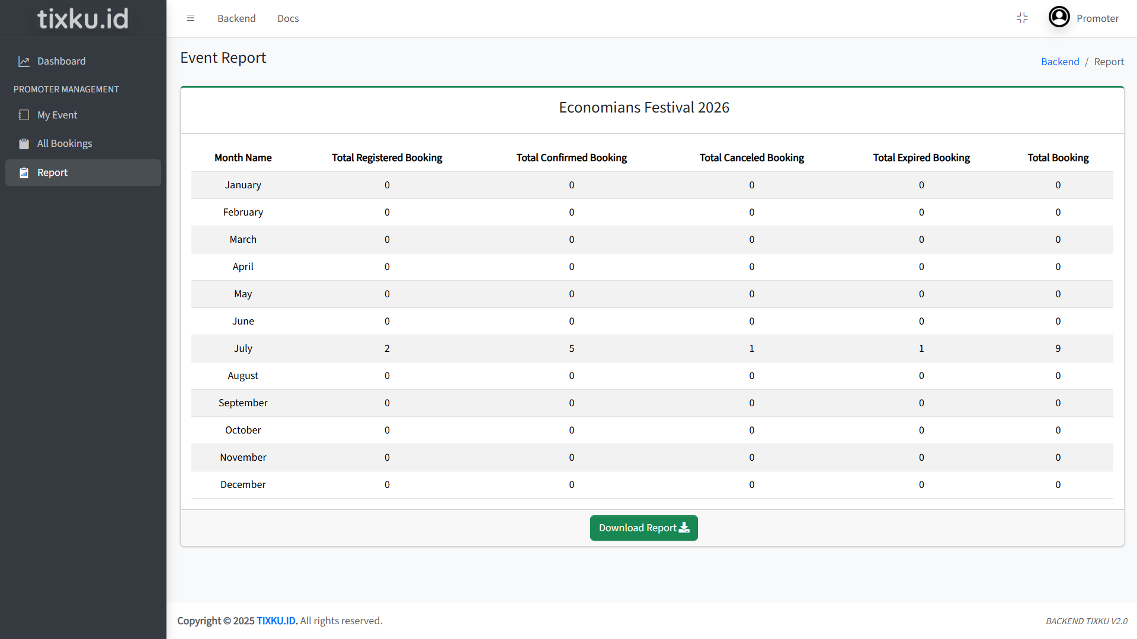The width and height of the screenshot is (1137, 639).
Task: Click the Total Booking column header
Action: [x=1058, y=158]
